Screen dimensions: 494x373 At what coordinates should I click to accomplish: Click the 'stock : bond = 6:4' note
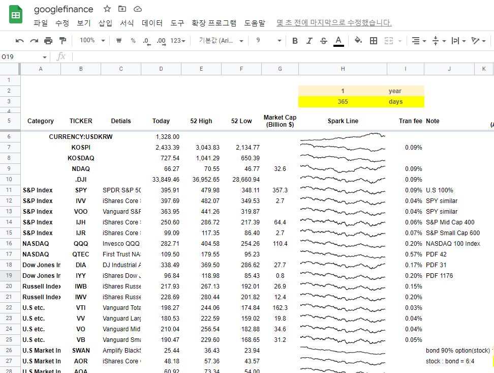(x=450, y=361)
